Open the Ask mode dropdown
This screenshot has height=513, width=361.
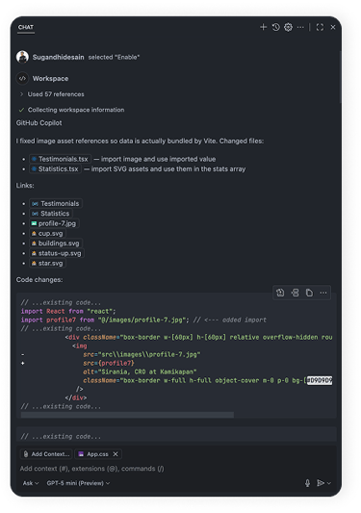[31, 483]
